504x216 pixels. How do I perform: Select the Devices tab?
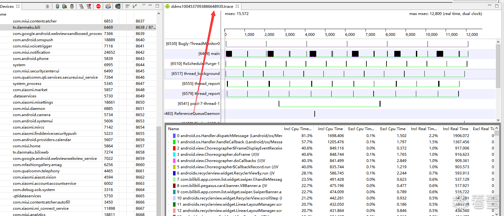pos(7,6)
